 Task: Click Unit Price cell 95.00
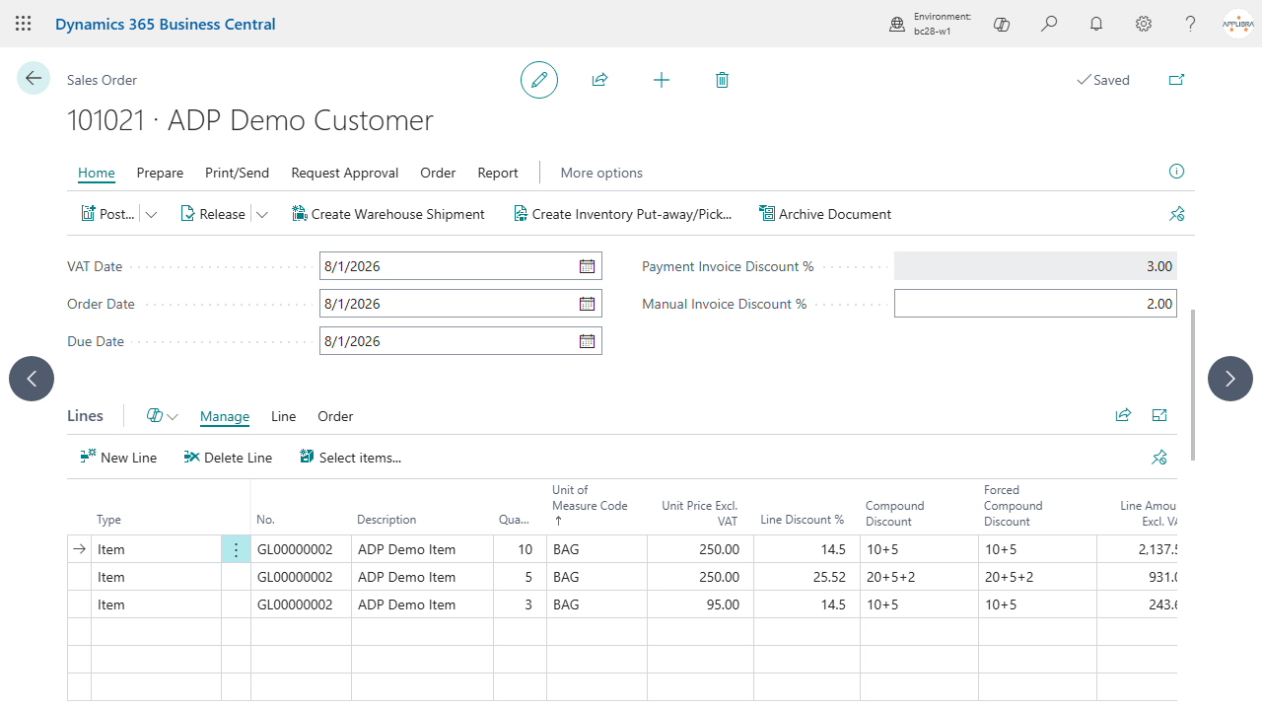pos(700,604)
